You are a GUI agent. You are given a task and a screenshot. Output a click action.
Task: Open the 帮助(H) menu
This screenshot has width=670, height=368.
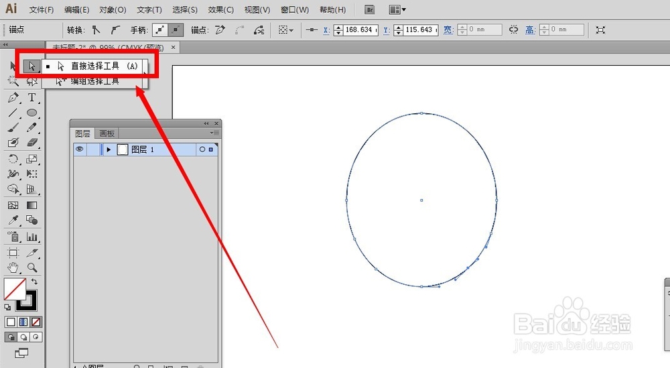coord(333,10)
